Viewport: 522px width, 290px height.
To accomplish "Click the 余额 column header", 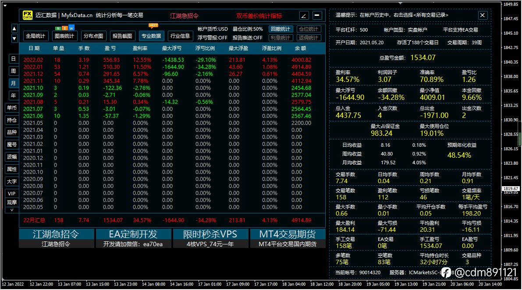I will point(300,48).
